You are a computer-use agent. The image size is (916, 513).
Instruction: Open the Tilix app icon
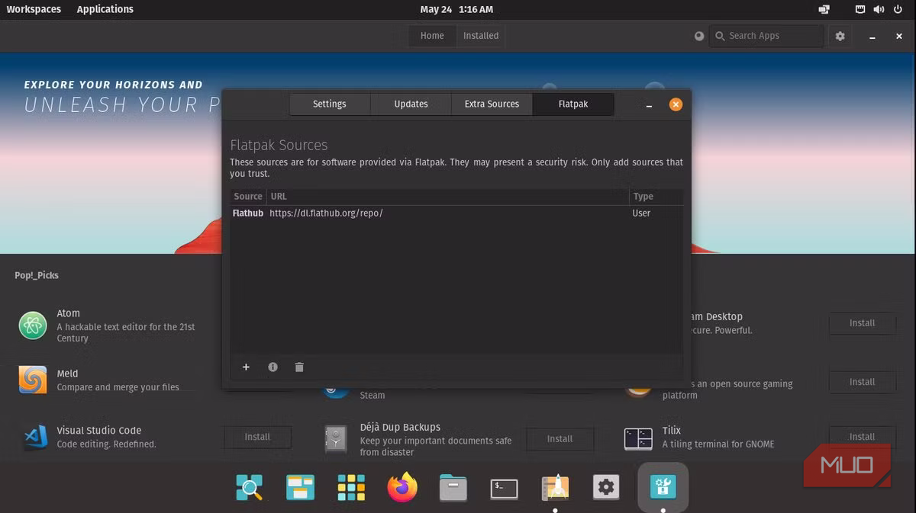point(638,438)
